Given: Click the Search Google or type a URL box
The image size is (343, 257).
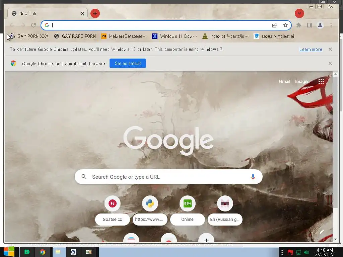Looking at the screenshot, I should tap(168, 177).
